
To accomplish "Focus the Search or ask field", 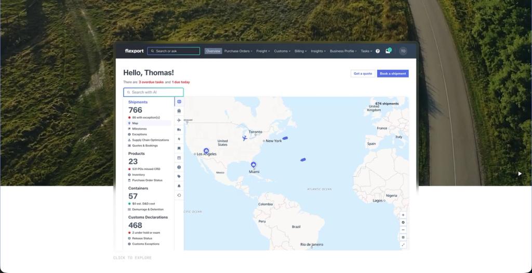I will 174,51.
